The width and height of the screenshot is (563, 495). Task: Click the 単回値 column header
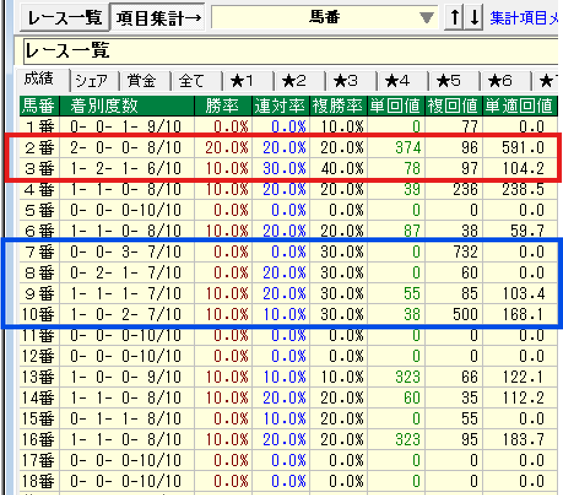(x=394, y=106)
